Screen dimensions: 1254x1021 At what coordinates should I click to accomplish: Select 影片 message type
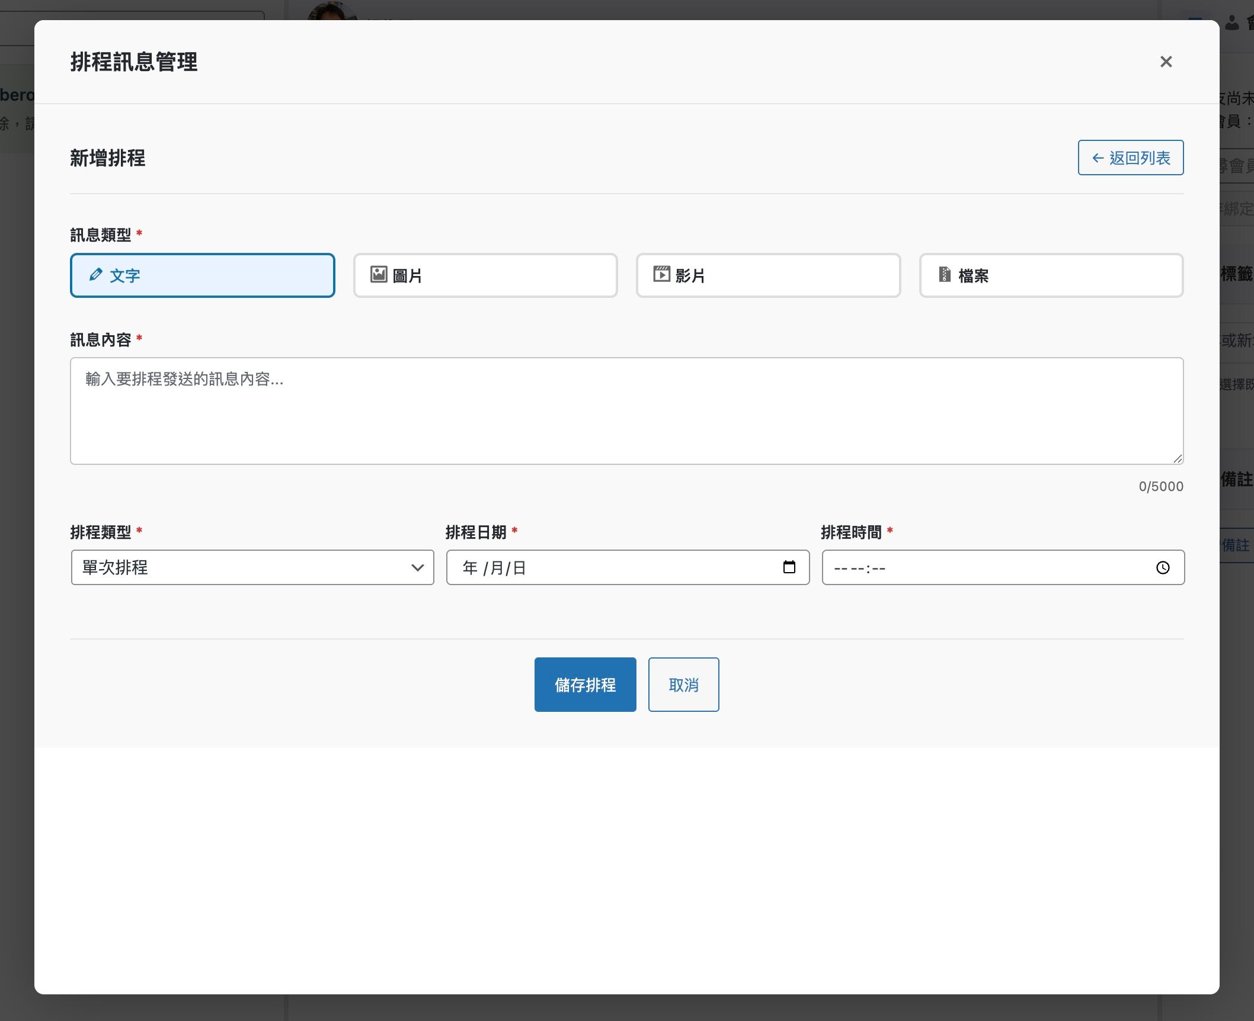click(768, 275)
